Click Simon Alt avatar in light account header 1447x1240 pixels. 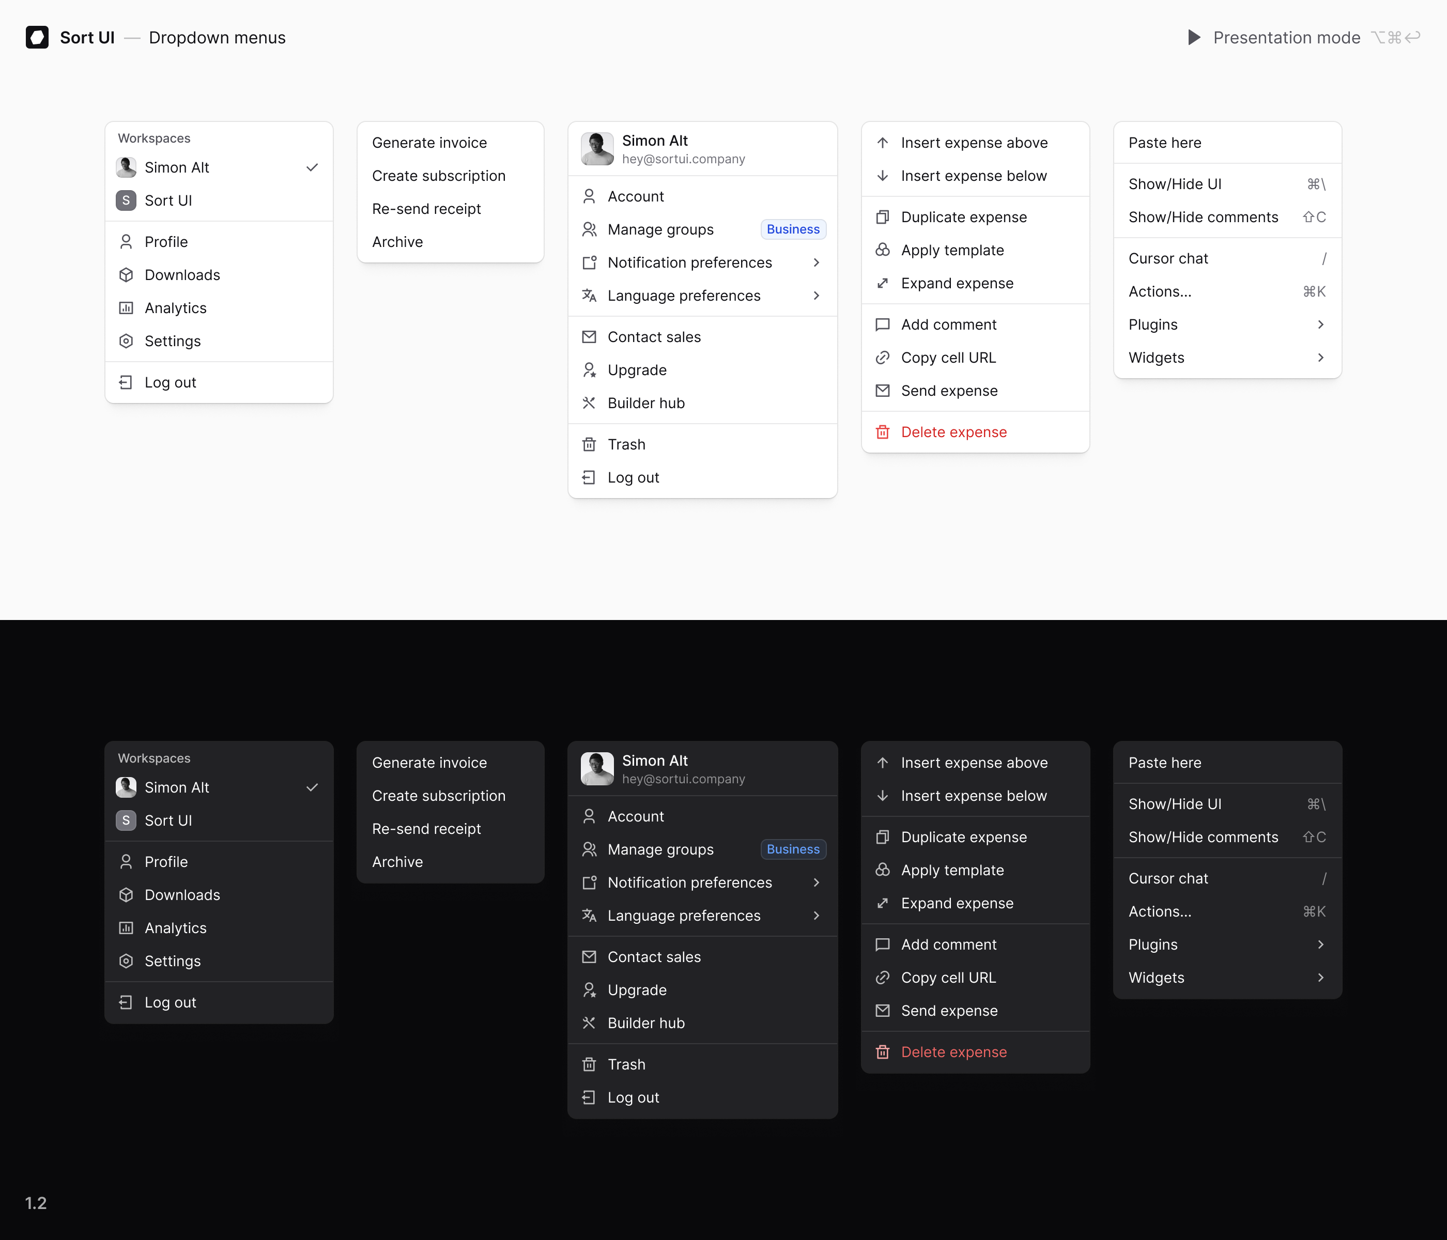[x=597, y=149]
